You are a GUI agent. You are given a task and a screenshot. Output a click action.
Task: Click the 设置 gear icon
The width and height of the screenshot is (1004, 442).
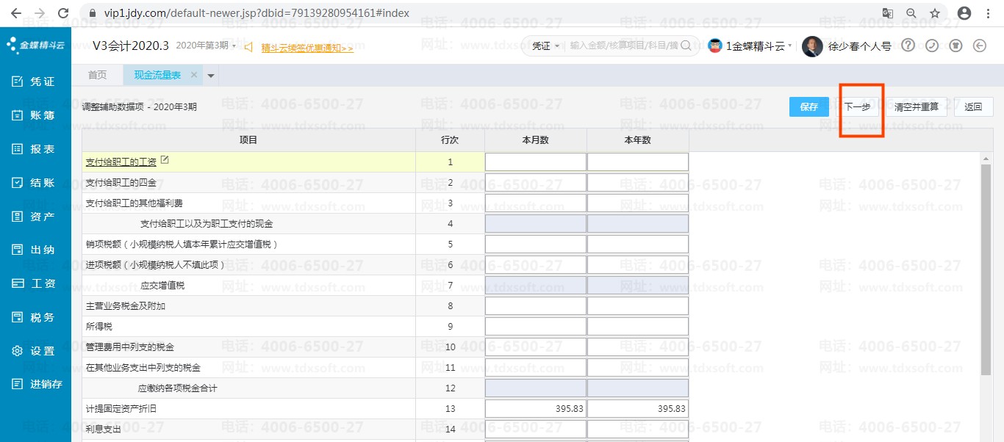click(x=18, y=351)
